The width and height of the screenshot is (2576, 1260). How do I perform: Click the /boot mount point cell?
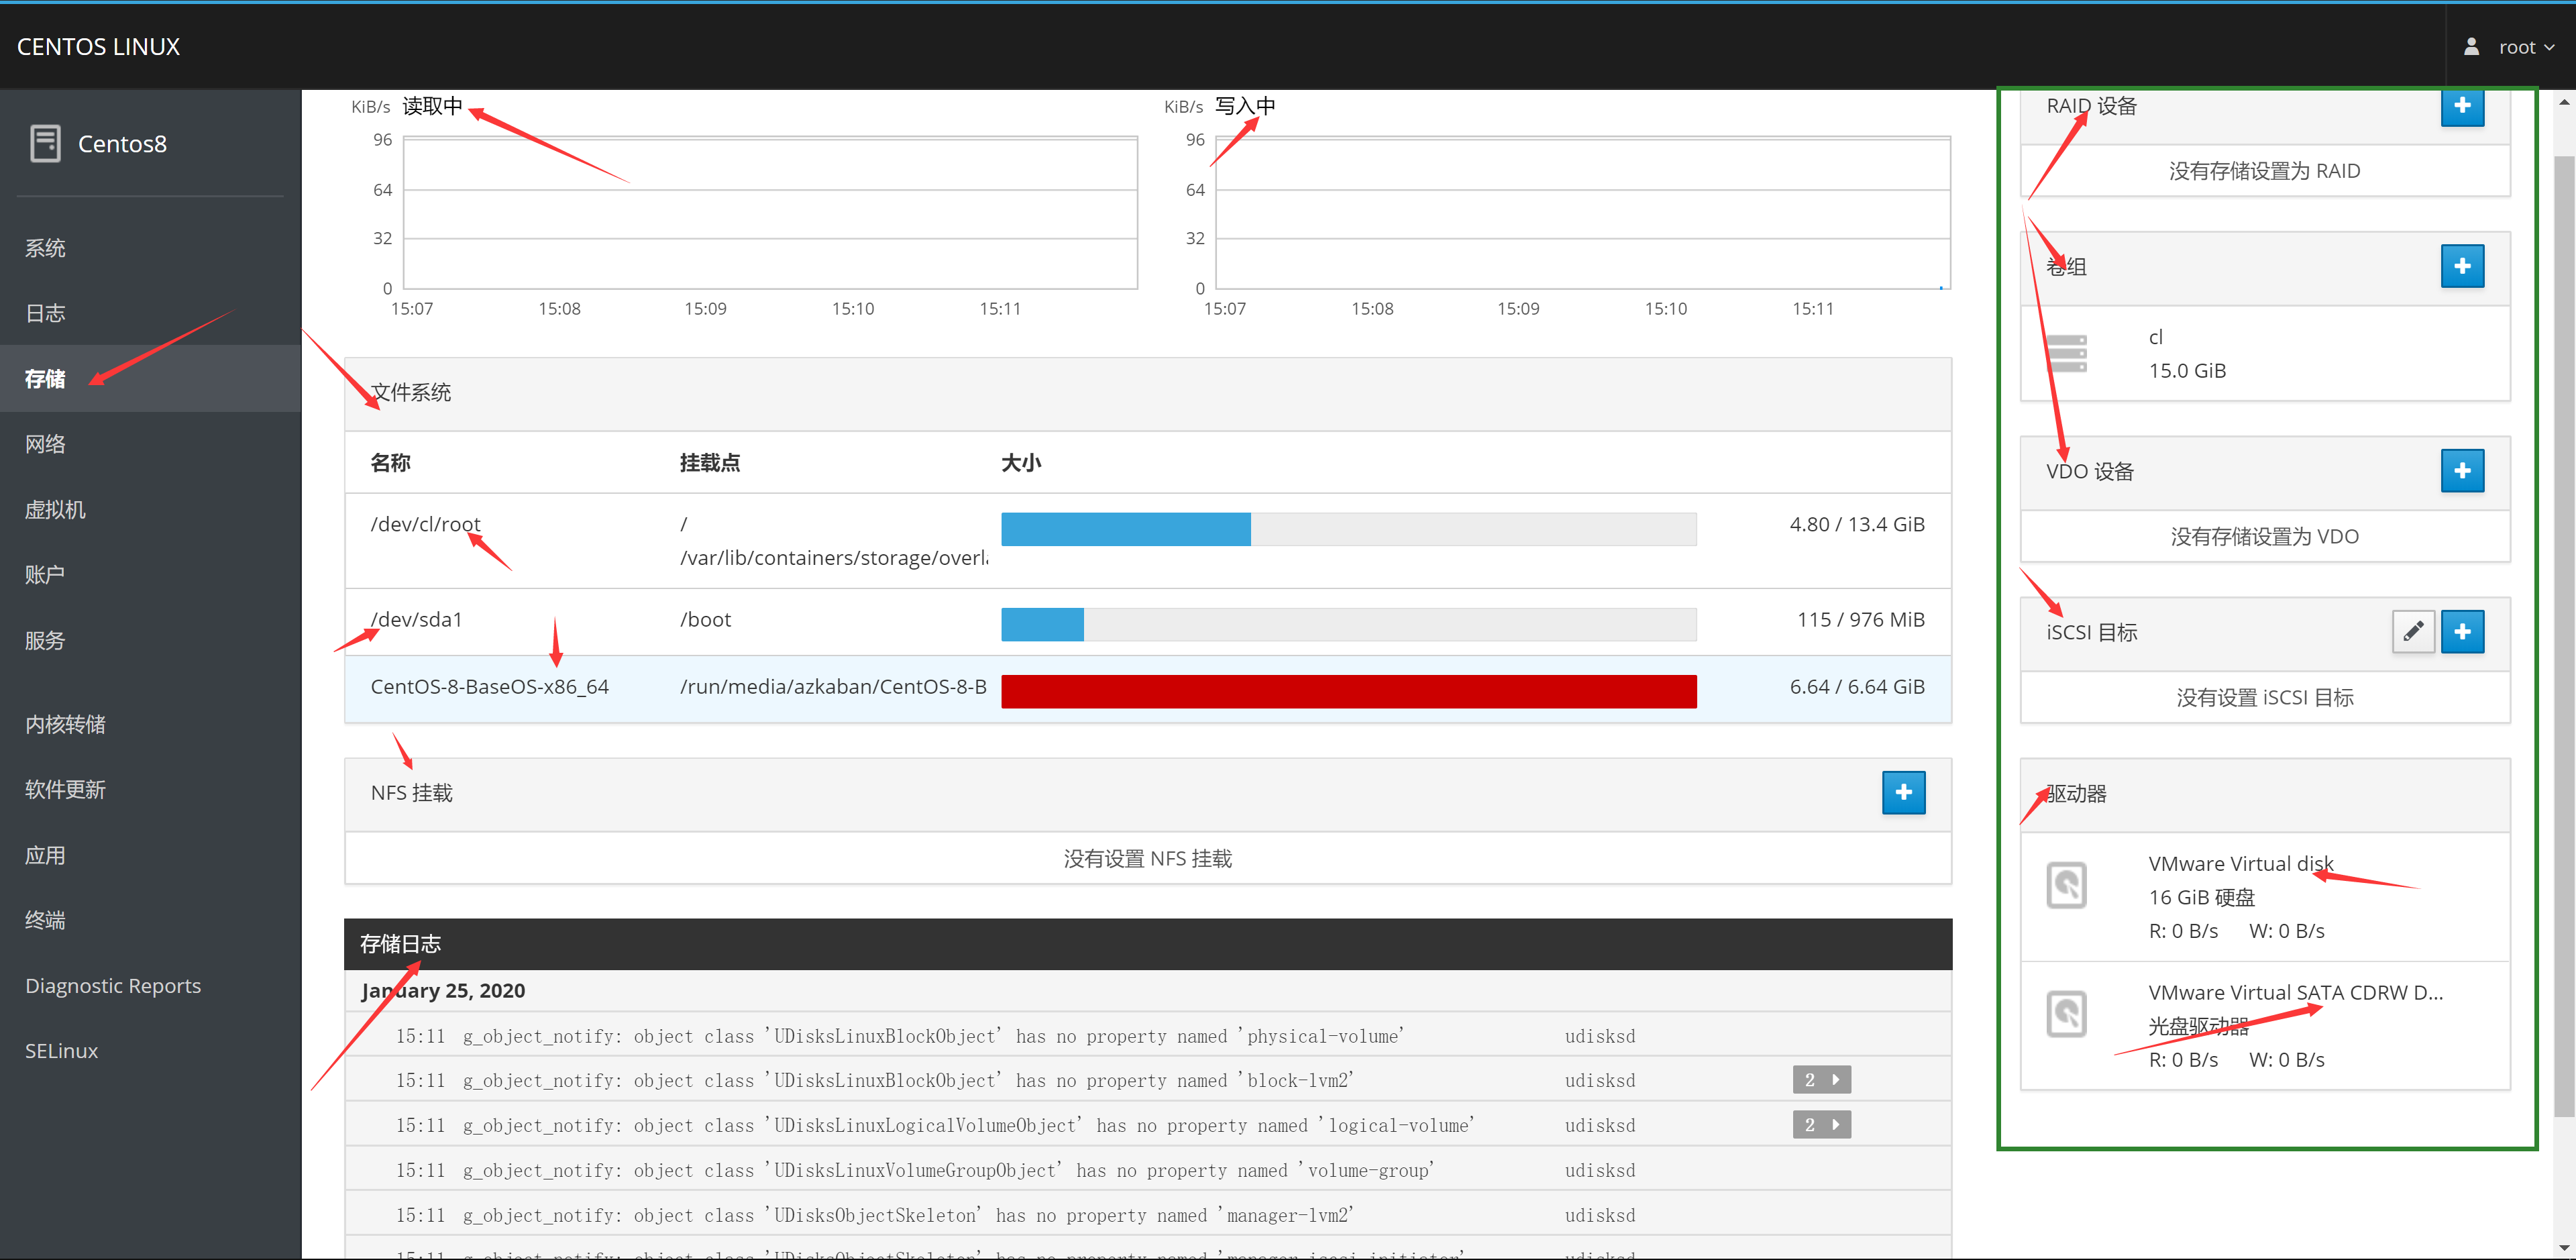(705, 620)
